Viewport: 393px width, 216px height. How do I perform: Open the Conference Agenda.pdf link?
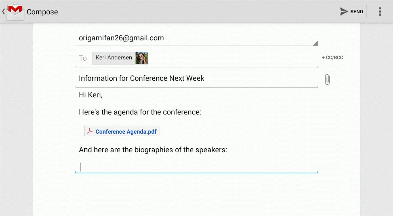pos(126,132)
